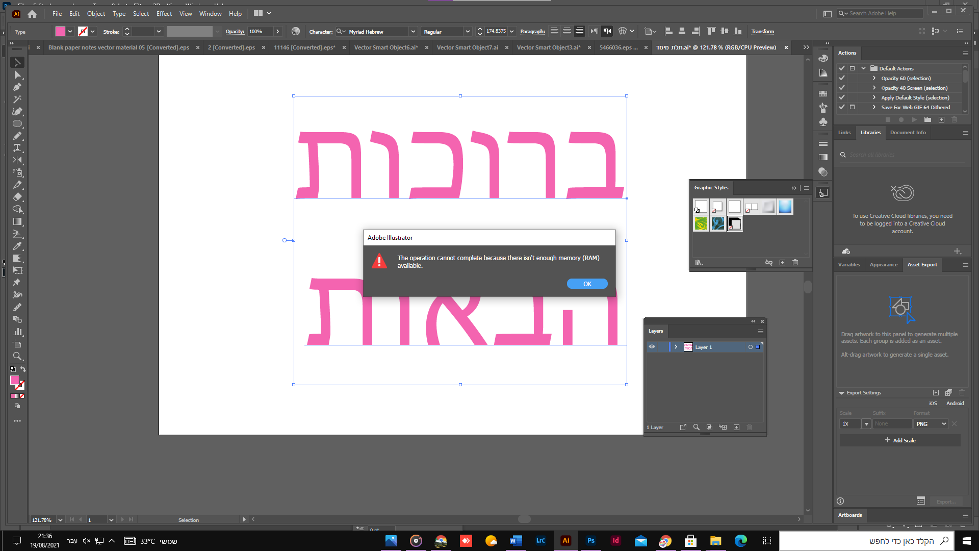Screen dimensions: 979x551
Task: Click the Add Scale button
Action: 900,440
